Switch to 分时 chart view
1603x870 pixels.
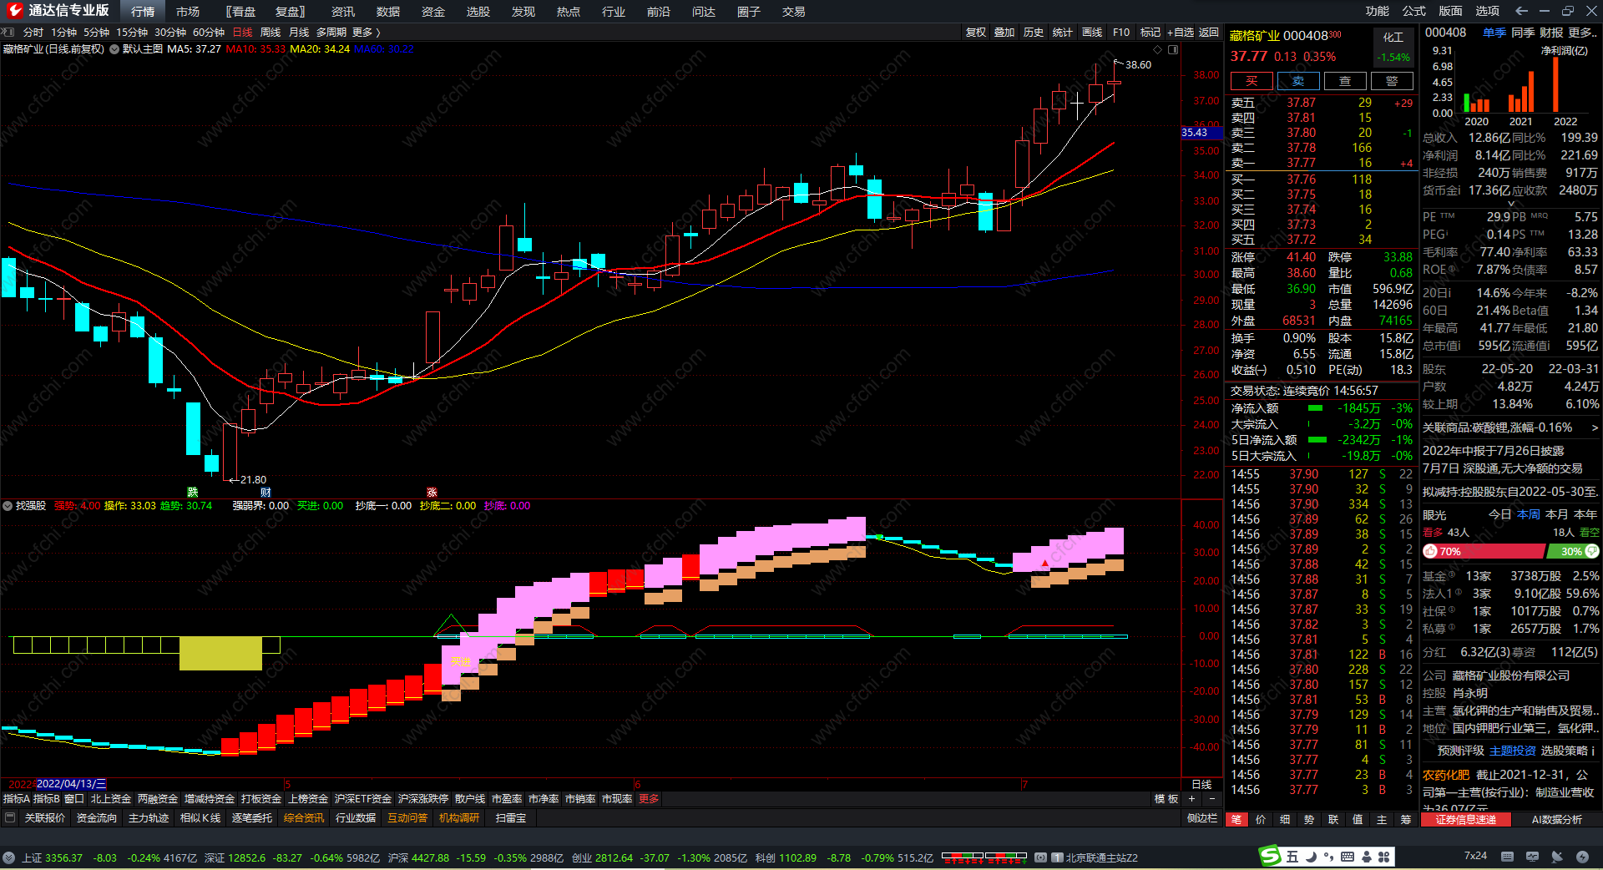point(33,33)
